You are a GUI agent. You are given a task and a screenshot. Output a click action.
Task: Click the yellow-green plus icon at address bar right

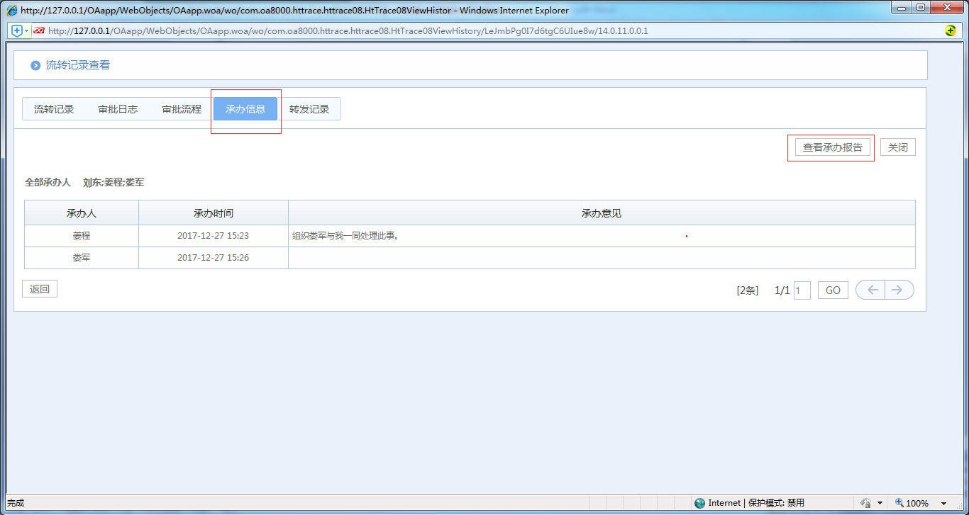pos(951,30)
